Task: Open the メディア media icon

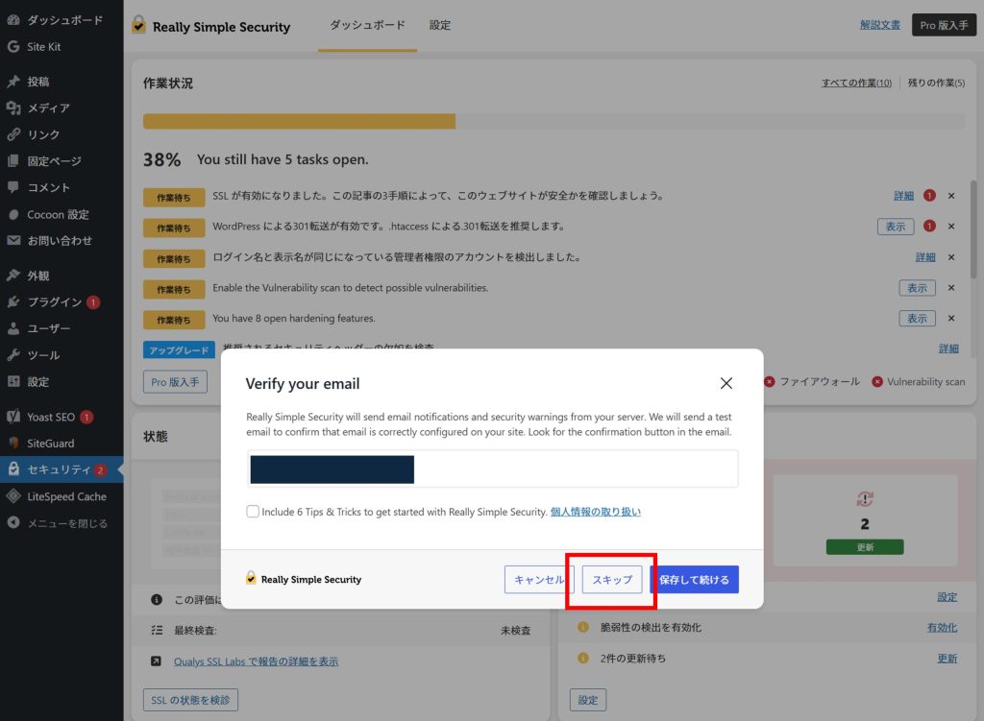Action: (13, 108)
